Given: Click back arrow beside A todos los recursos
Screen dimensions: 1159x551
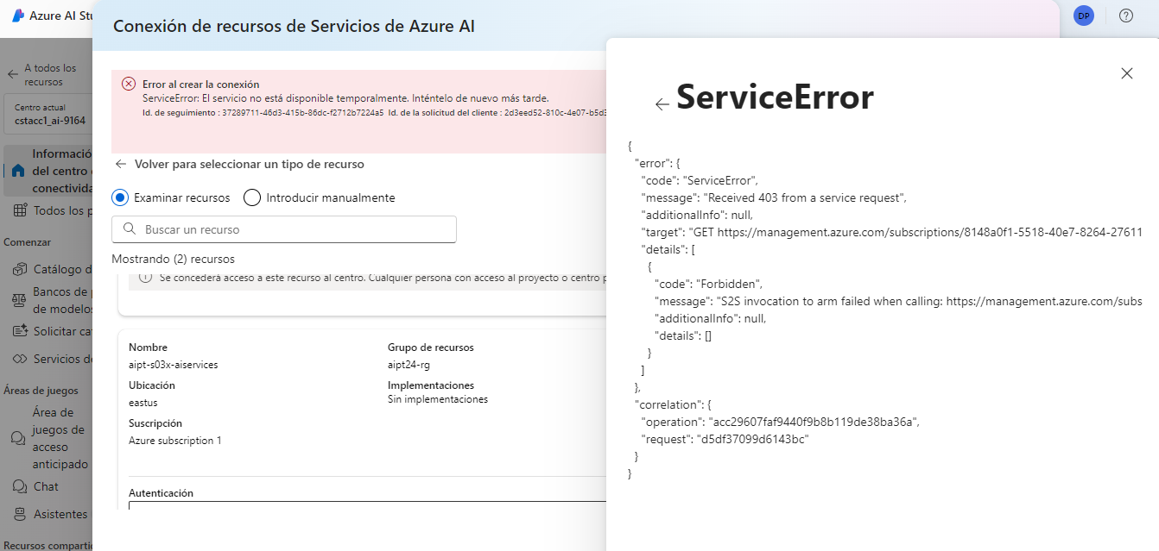Looking at the screenshot, I should (13, 74).
